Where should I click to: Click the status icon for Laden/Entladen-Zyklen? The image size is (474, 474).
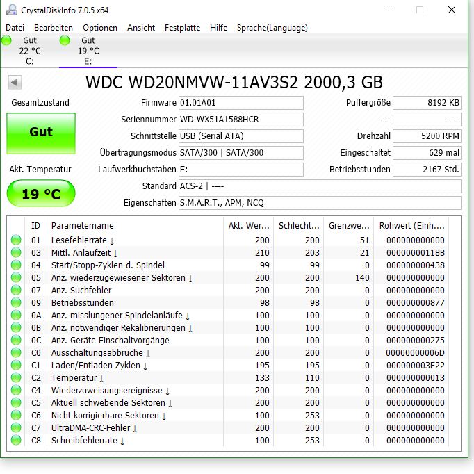pos(16,365)
